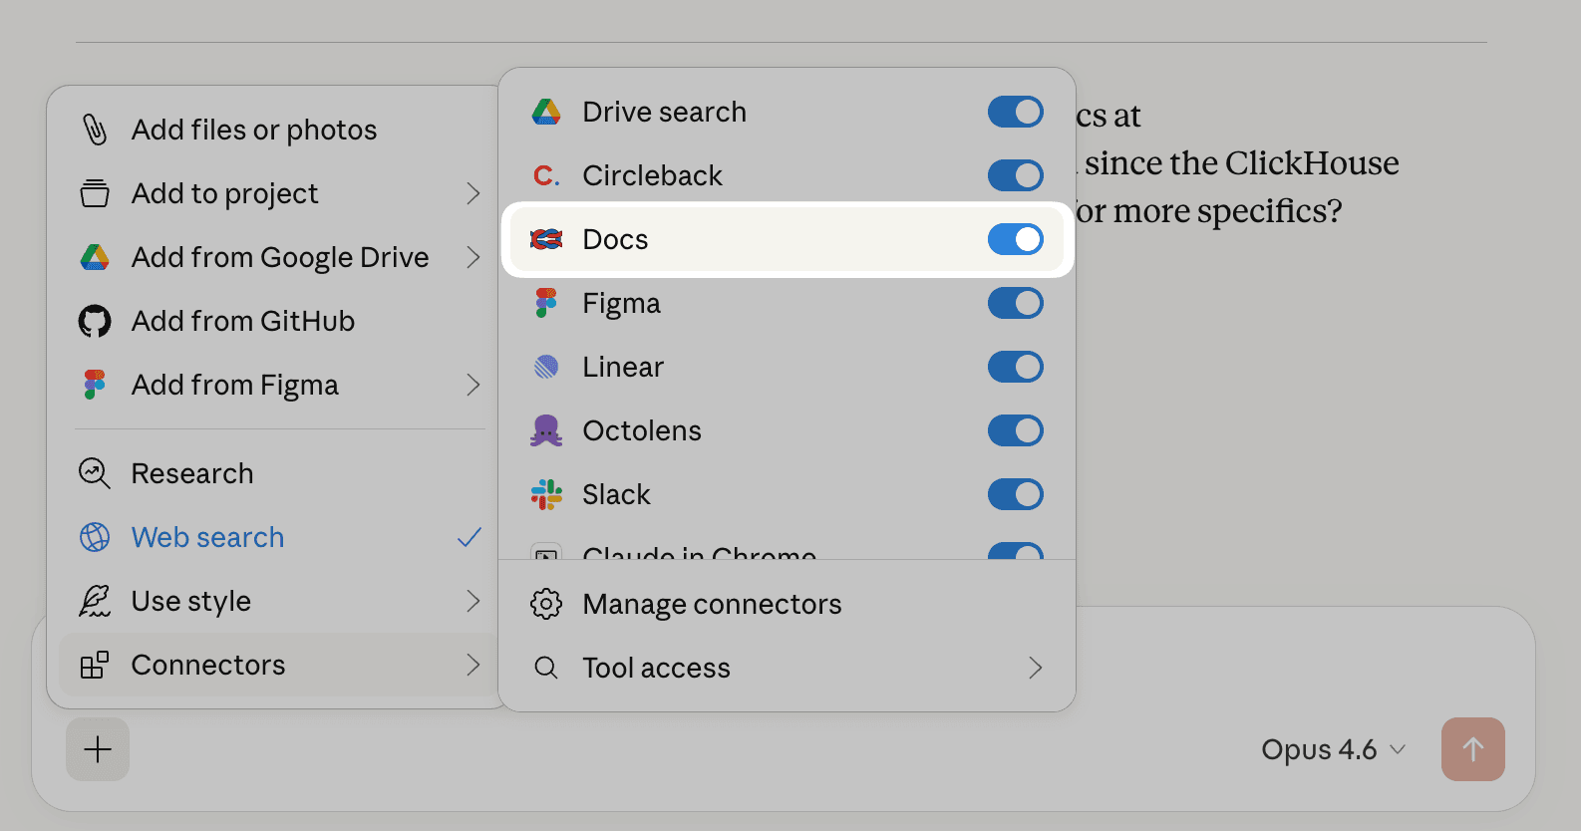1581x831 pixels.
Task: Toggle the Slack connector switch
Action: tap(1015, 494)
